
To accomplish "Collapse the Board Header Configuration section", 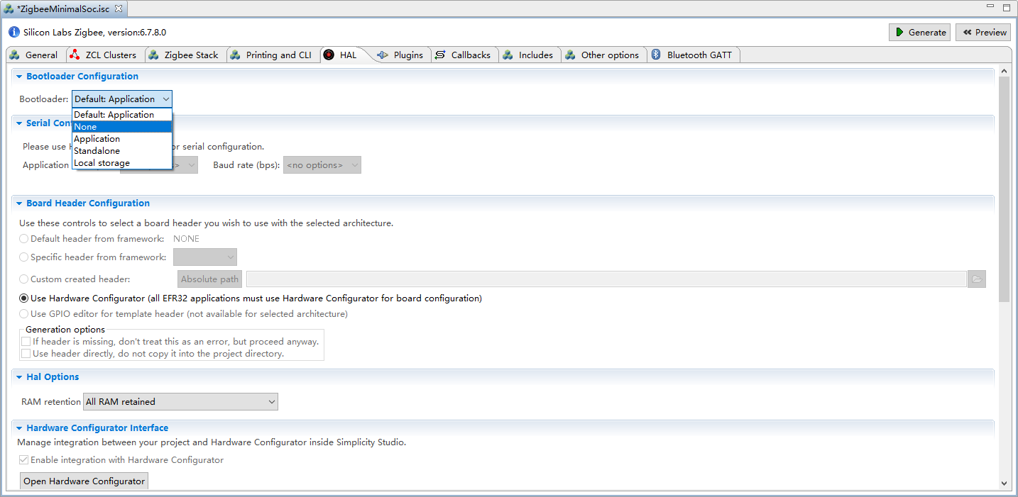I will point(19,203).
